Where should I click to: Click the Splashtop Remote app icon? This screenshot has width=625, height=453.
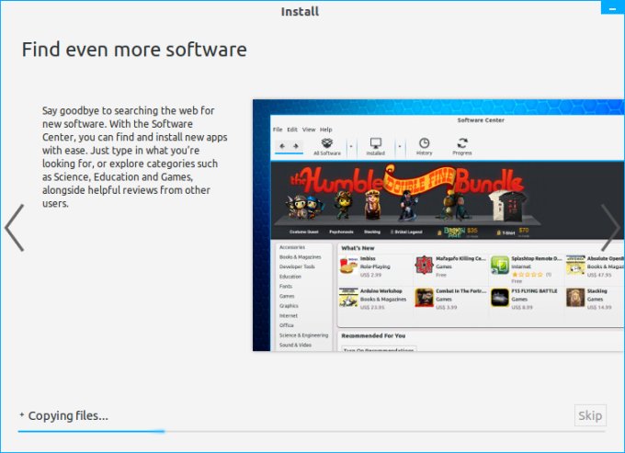500,266
